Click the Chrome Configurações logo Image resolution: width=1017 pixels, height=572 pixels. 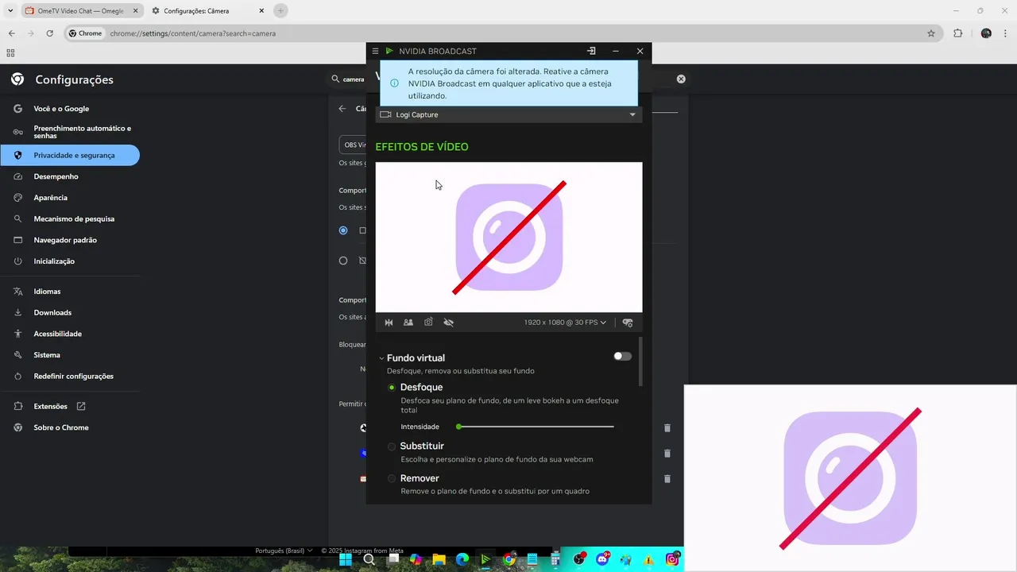coord(17,79)
